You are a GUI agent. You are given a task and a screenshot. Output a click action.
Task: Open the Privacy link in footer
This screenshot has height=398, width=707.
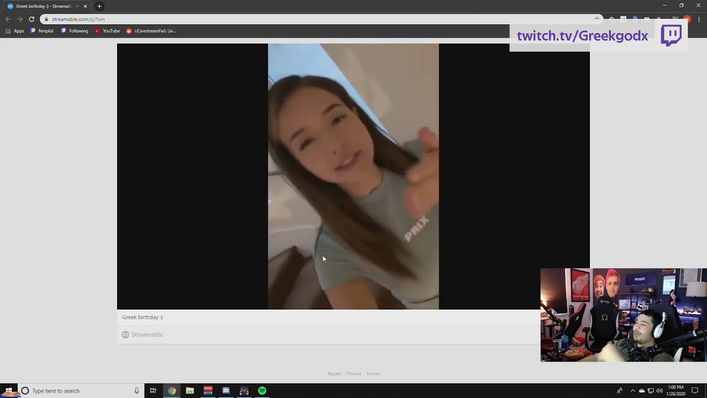pos(354,374)
